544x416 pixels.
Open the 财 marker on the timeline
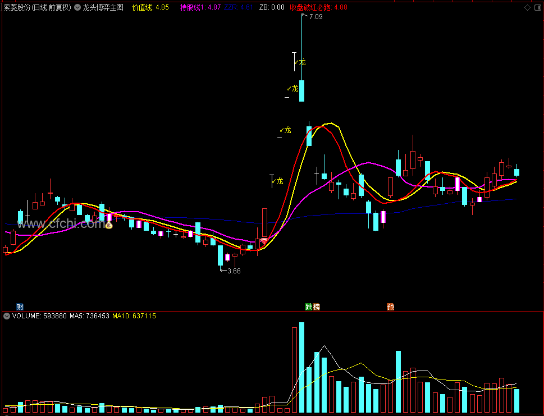tap(20, 307)
